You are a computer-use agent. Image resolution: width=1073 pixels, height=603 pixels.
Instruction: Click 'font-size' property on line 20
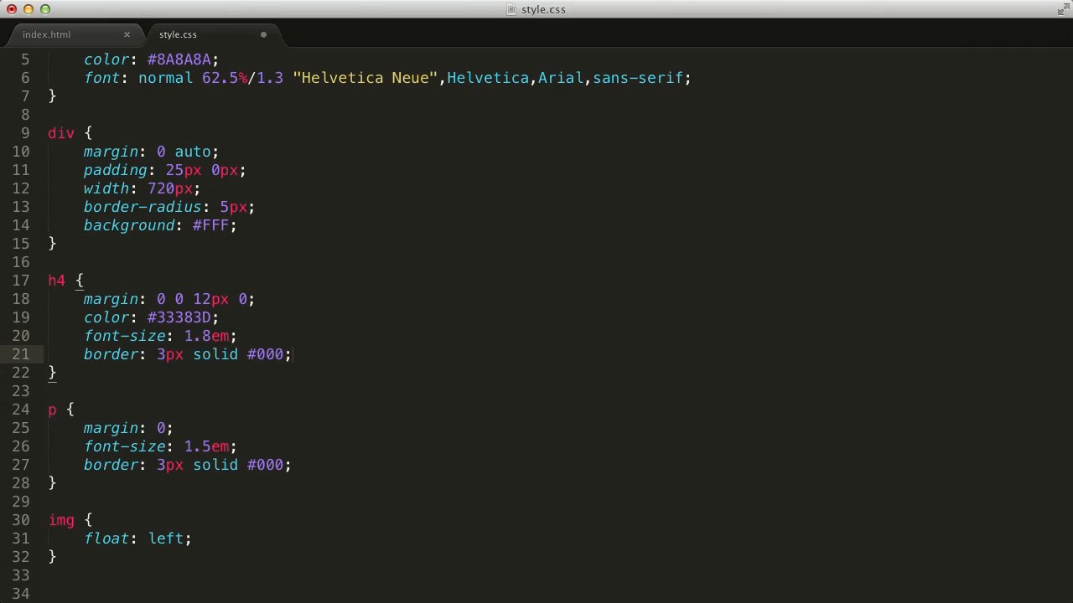coord(125,336)
